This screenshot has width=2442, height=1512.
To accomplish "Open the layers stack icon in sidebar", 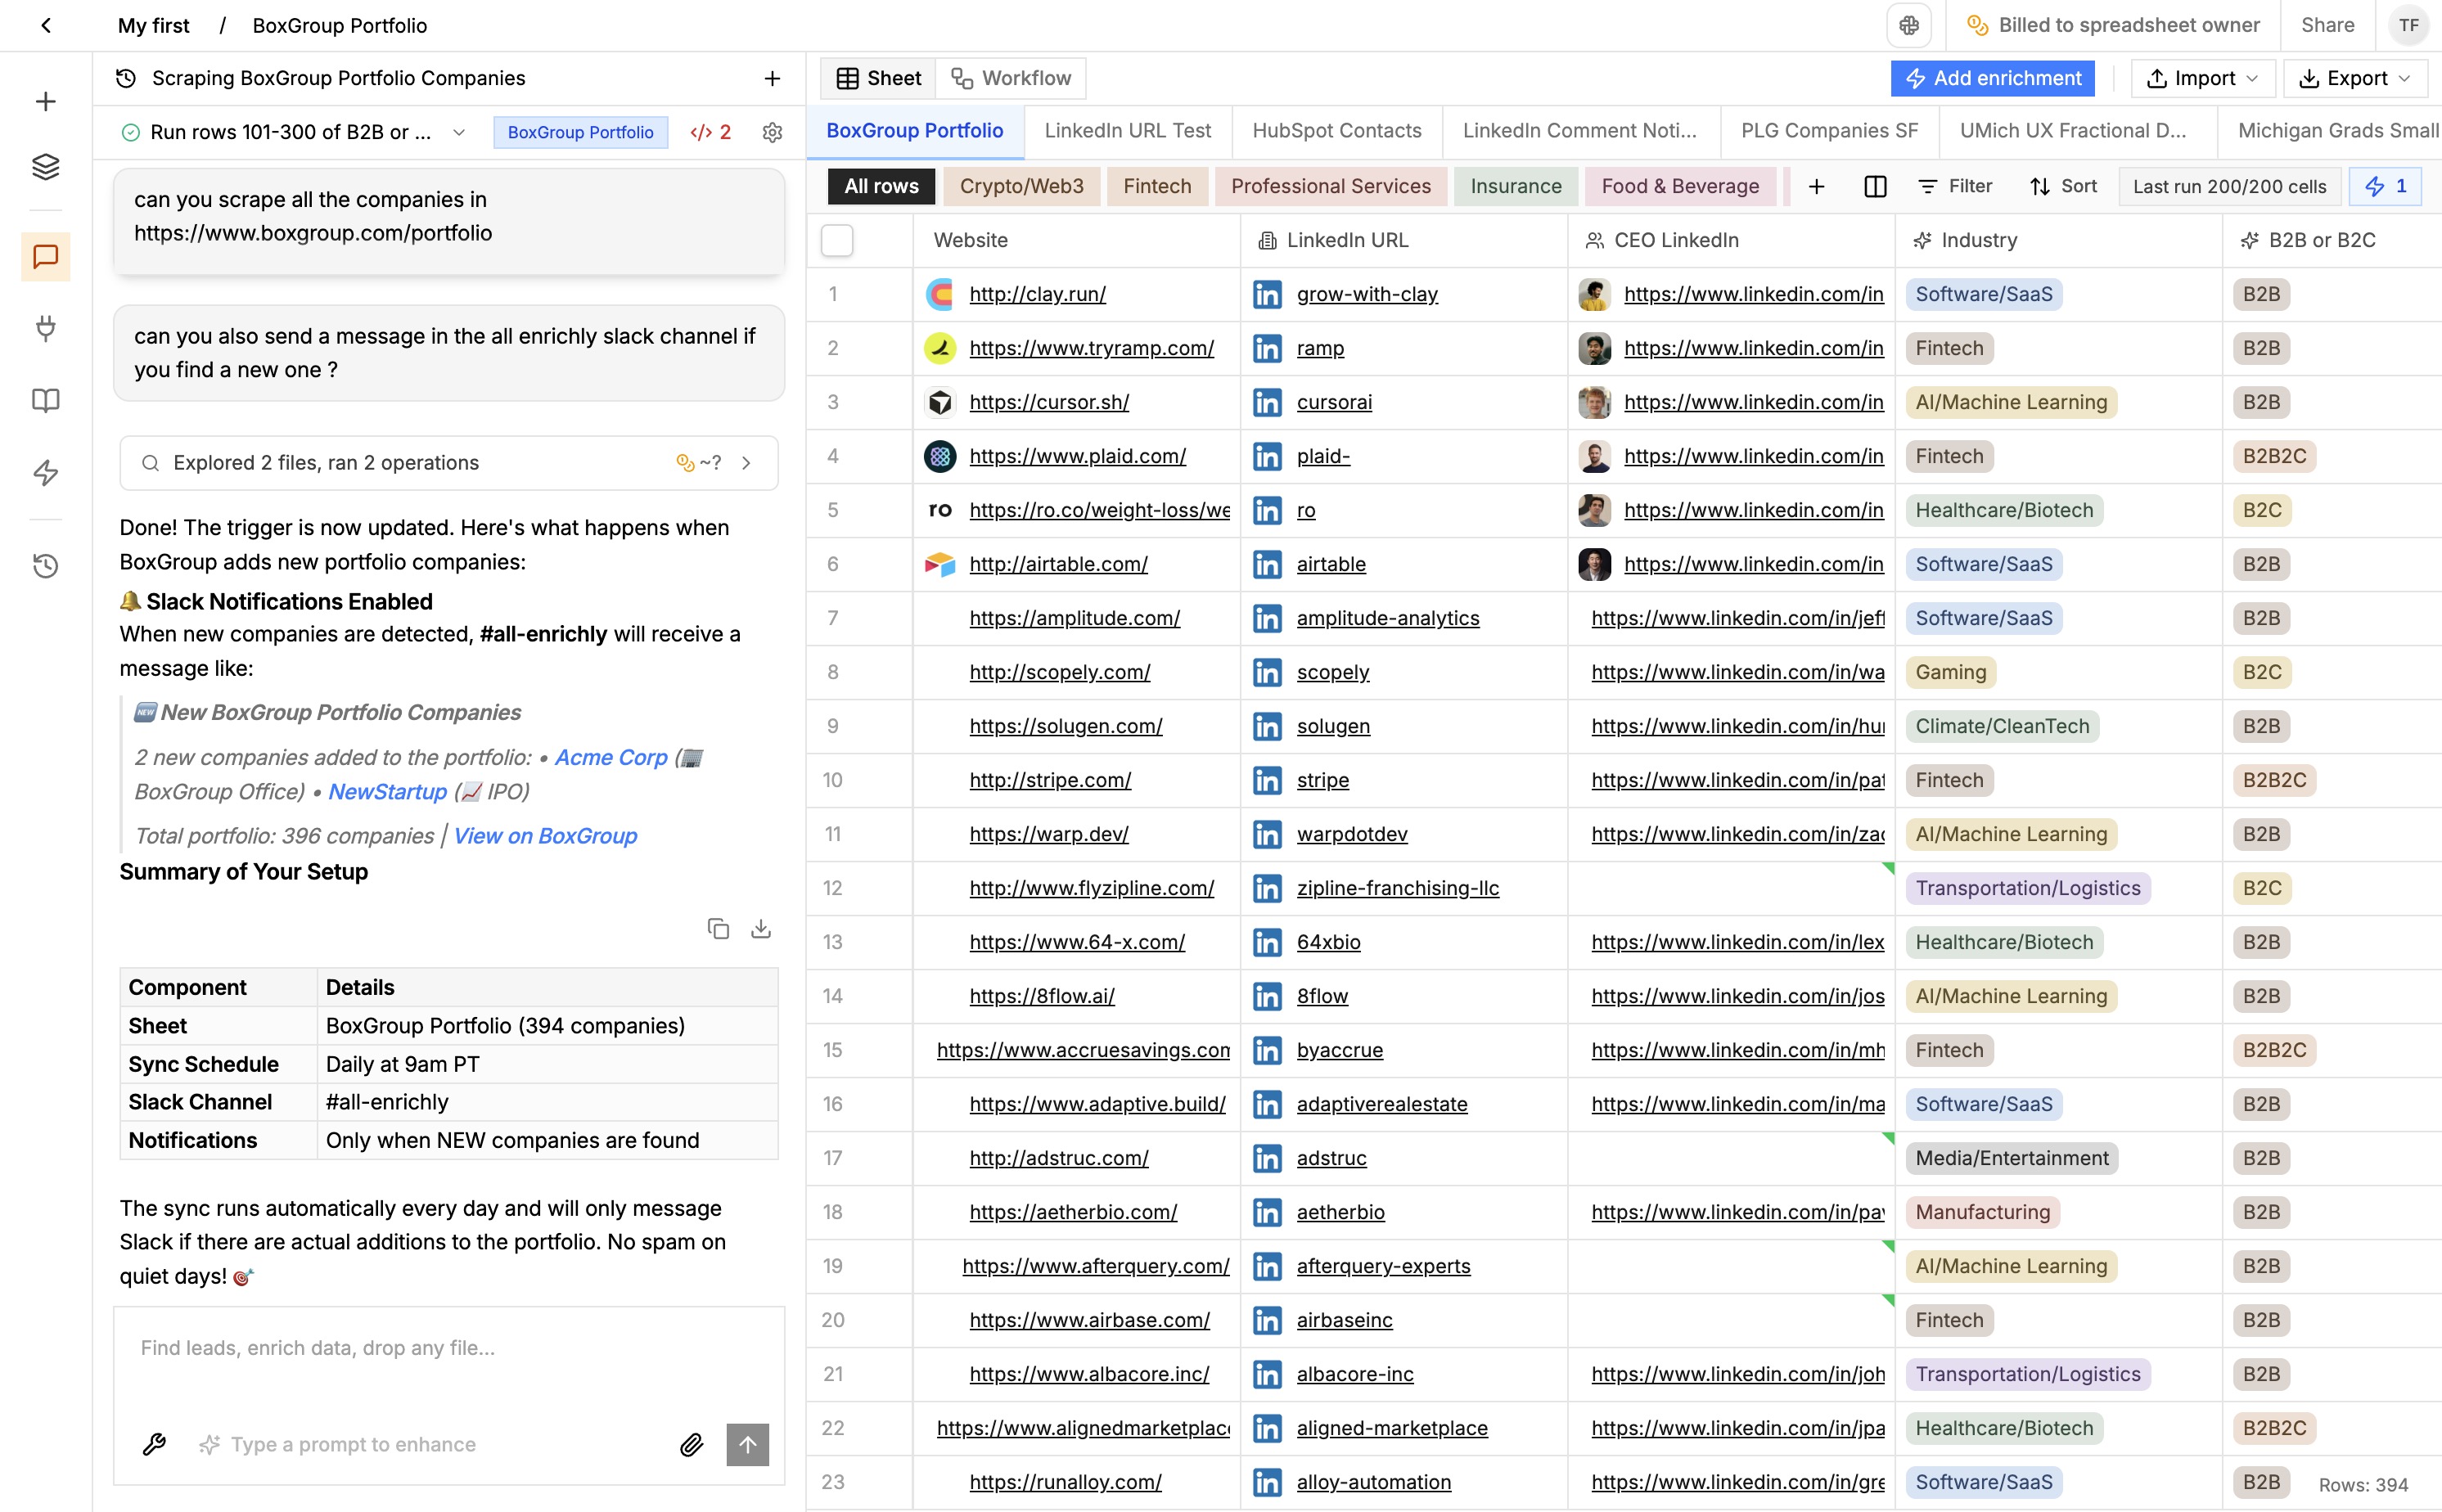I will point(46,166).
